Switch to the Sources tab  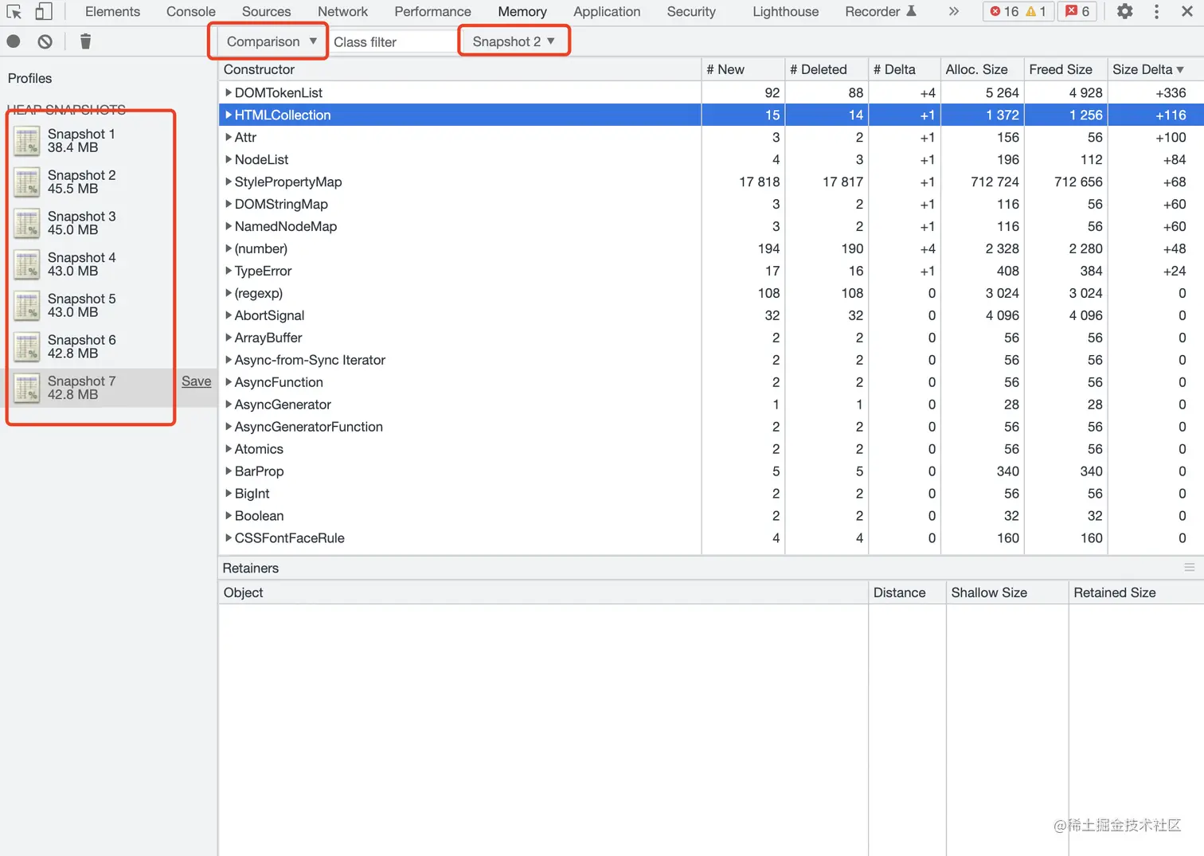point(267,12)
